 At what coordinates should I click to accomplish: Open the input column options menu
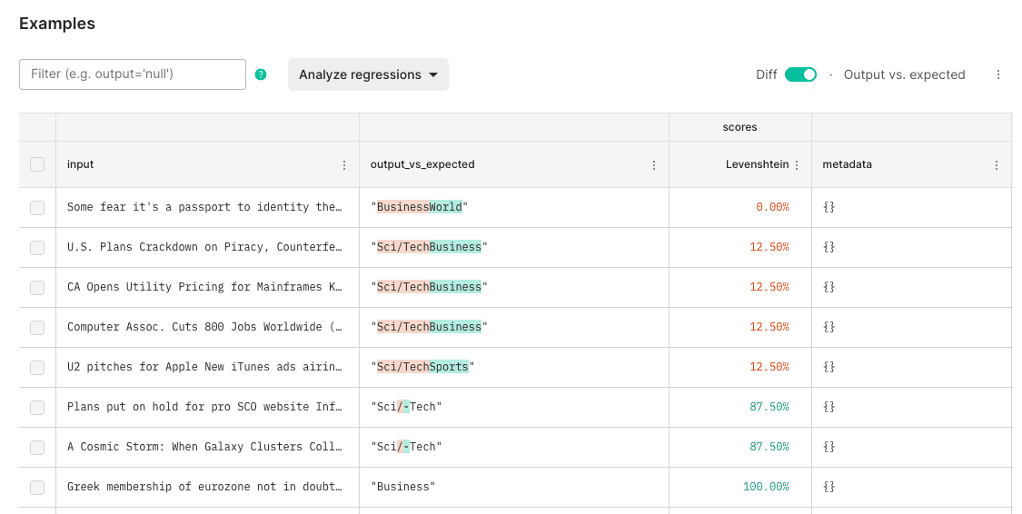(x=343, y=165)
